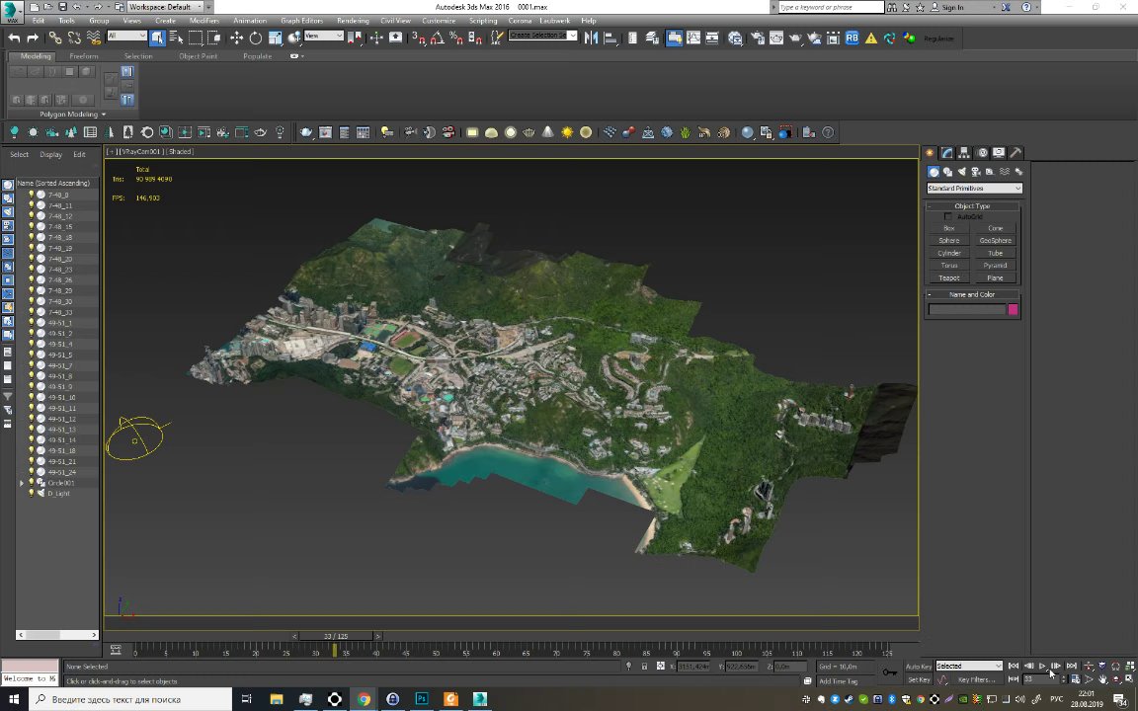This screenshot has height=711, width=1138.
Task: Expand the Polygon Modeling panel
Action: tap(72, 115)
